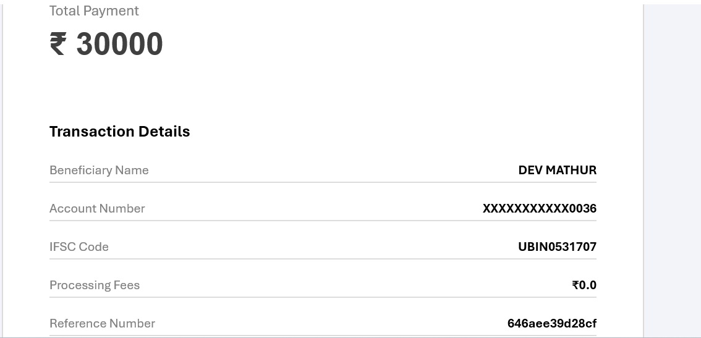Click the Processing Fees label
Image resolution: width=701 pixels, height=338 pixels.
point(95,285)
